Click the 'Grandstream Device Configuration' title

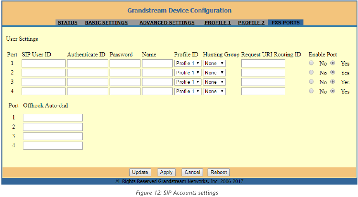[x=179, y=11]
